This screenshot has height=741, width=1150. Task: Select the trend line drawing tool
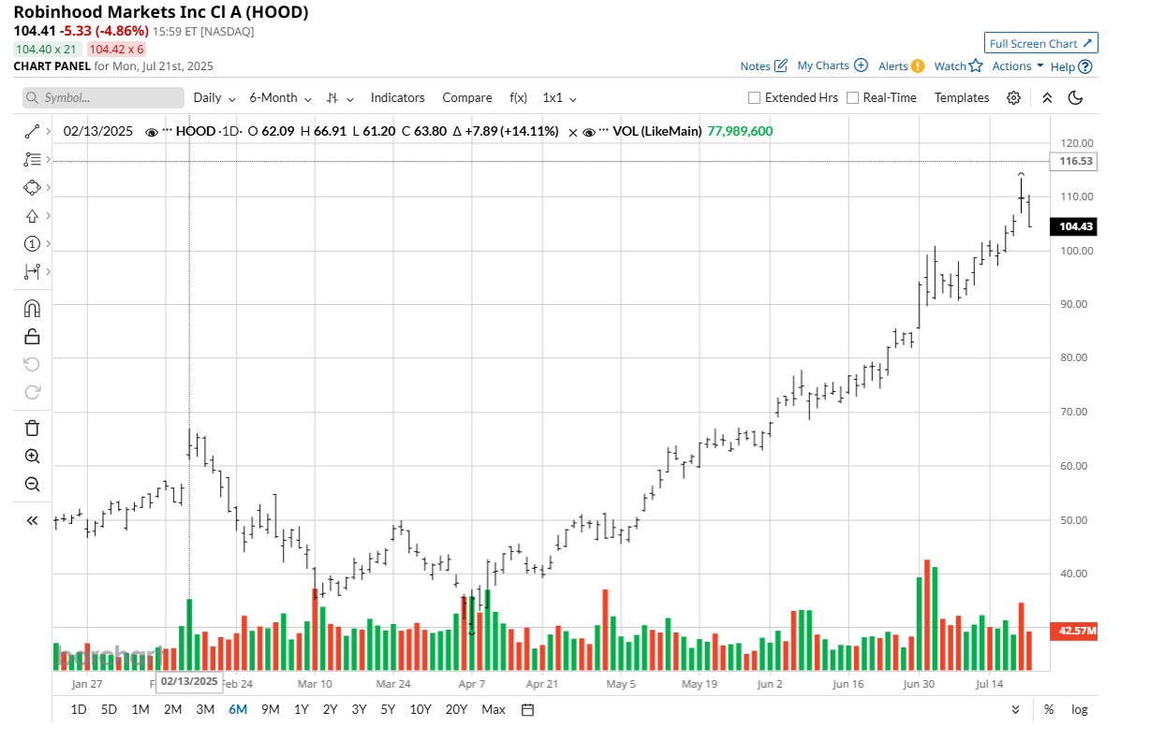point(32,132)
